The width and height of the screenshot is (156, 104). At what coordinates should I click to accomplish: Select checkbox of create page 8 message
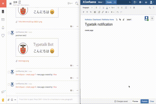tap(9, 84)
